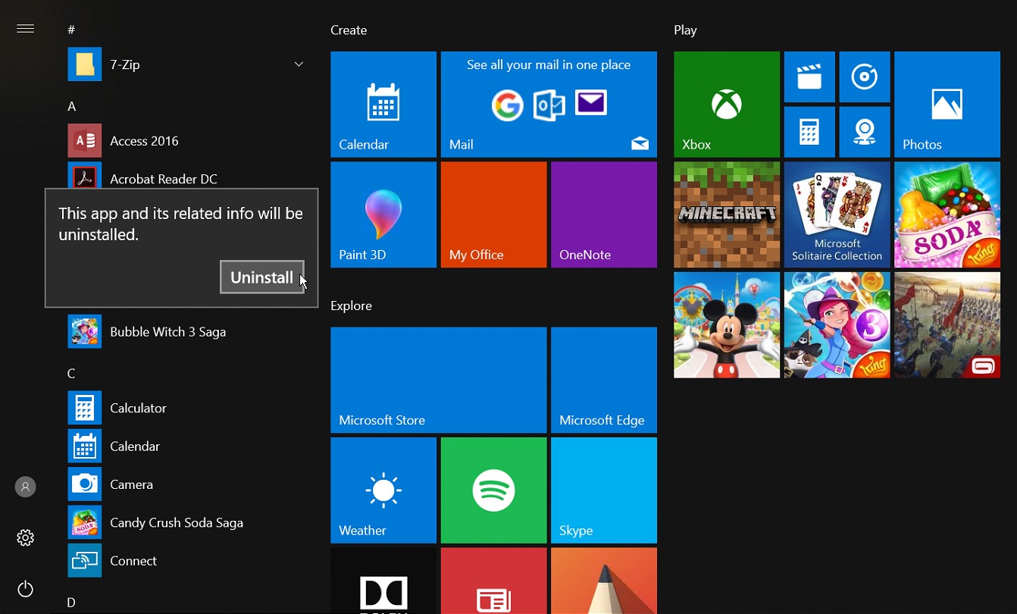
Task: Launch the Spotify tile
Action: 493,490
